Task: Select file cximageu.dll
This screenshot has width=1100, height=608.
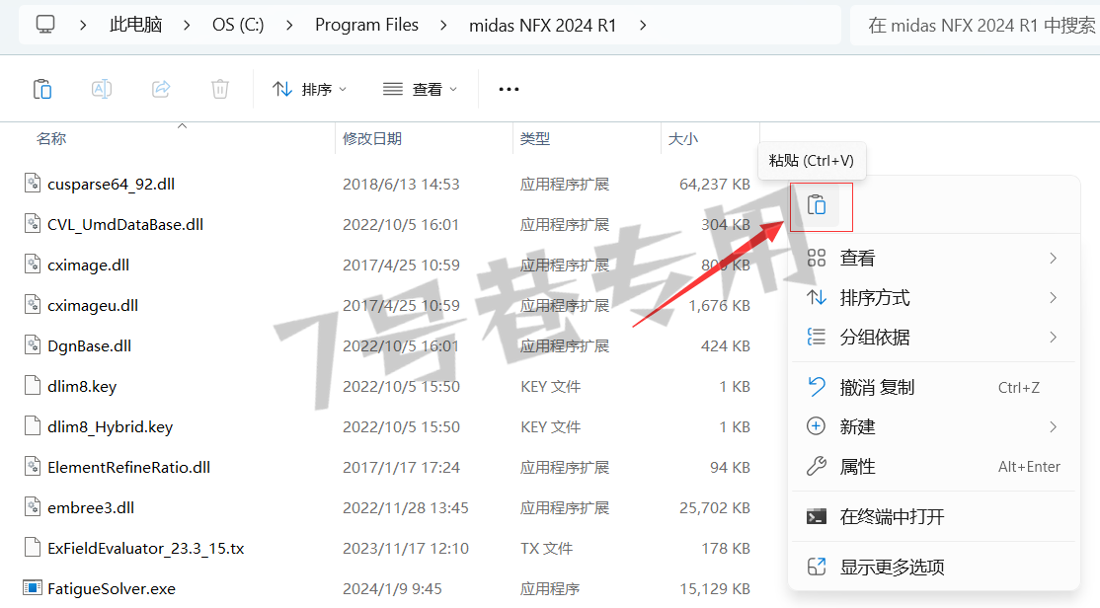Action: coord(93,306)
